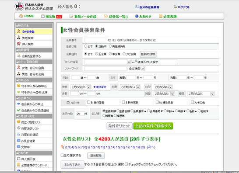Screen dimensions: 239x173
Task: Open the 仲人の指定 dropdown
Action: pyautogui.click(x=107, y=62)
